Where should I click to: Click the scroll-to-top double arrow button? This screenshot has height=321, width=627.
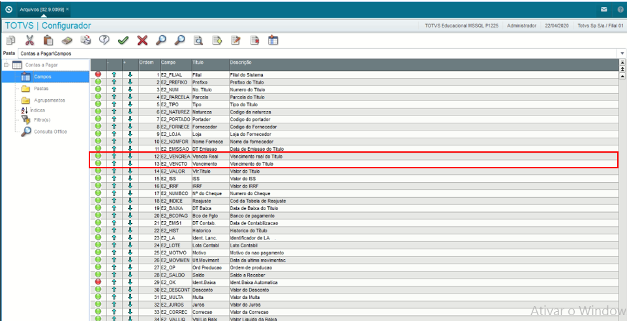pos(622,63)
